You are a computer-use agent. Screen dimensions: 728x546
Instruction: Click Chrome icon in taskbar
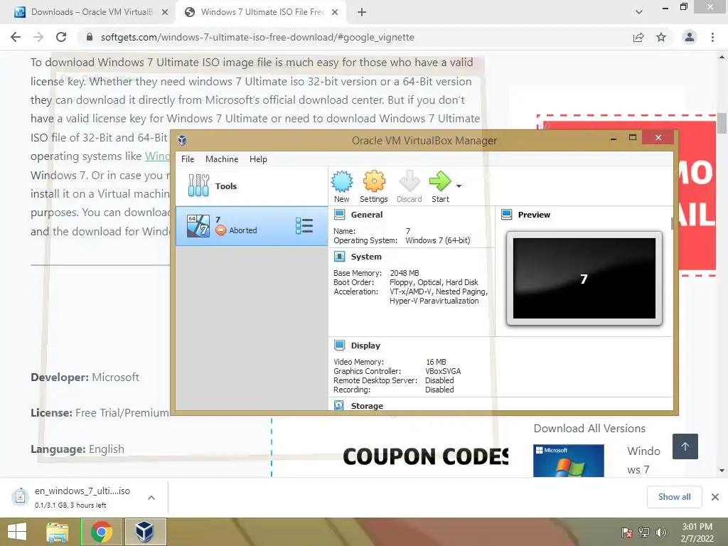101,532
